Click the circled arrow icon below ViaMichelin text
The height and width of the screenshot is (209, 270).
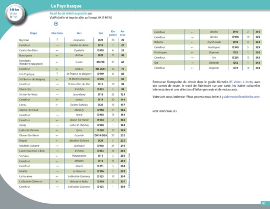pyautogui.click(x=56, y=24)
